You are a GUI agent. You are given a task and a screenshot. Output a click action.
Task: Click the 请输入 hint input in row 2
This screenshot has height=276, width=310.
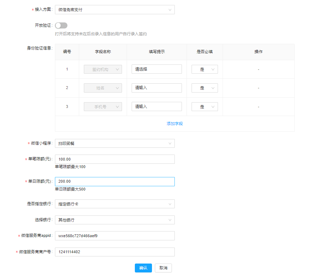(157, 88)
